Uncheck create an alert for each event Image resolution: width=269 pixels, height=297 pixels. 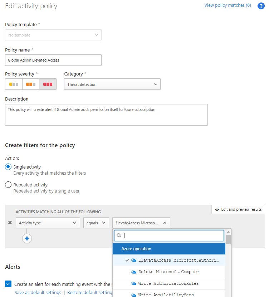click(x=8, y=284)
